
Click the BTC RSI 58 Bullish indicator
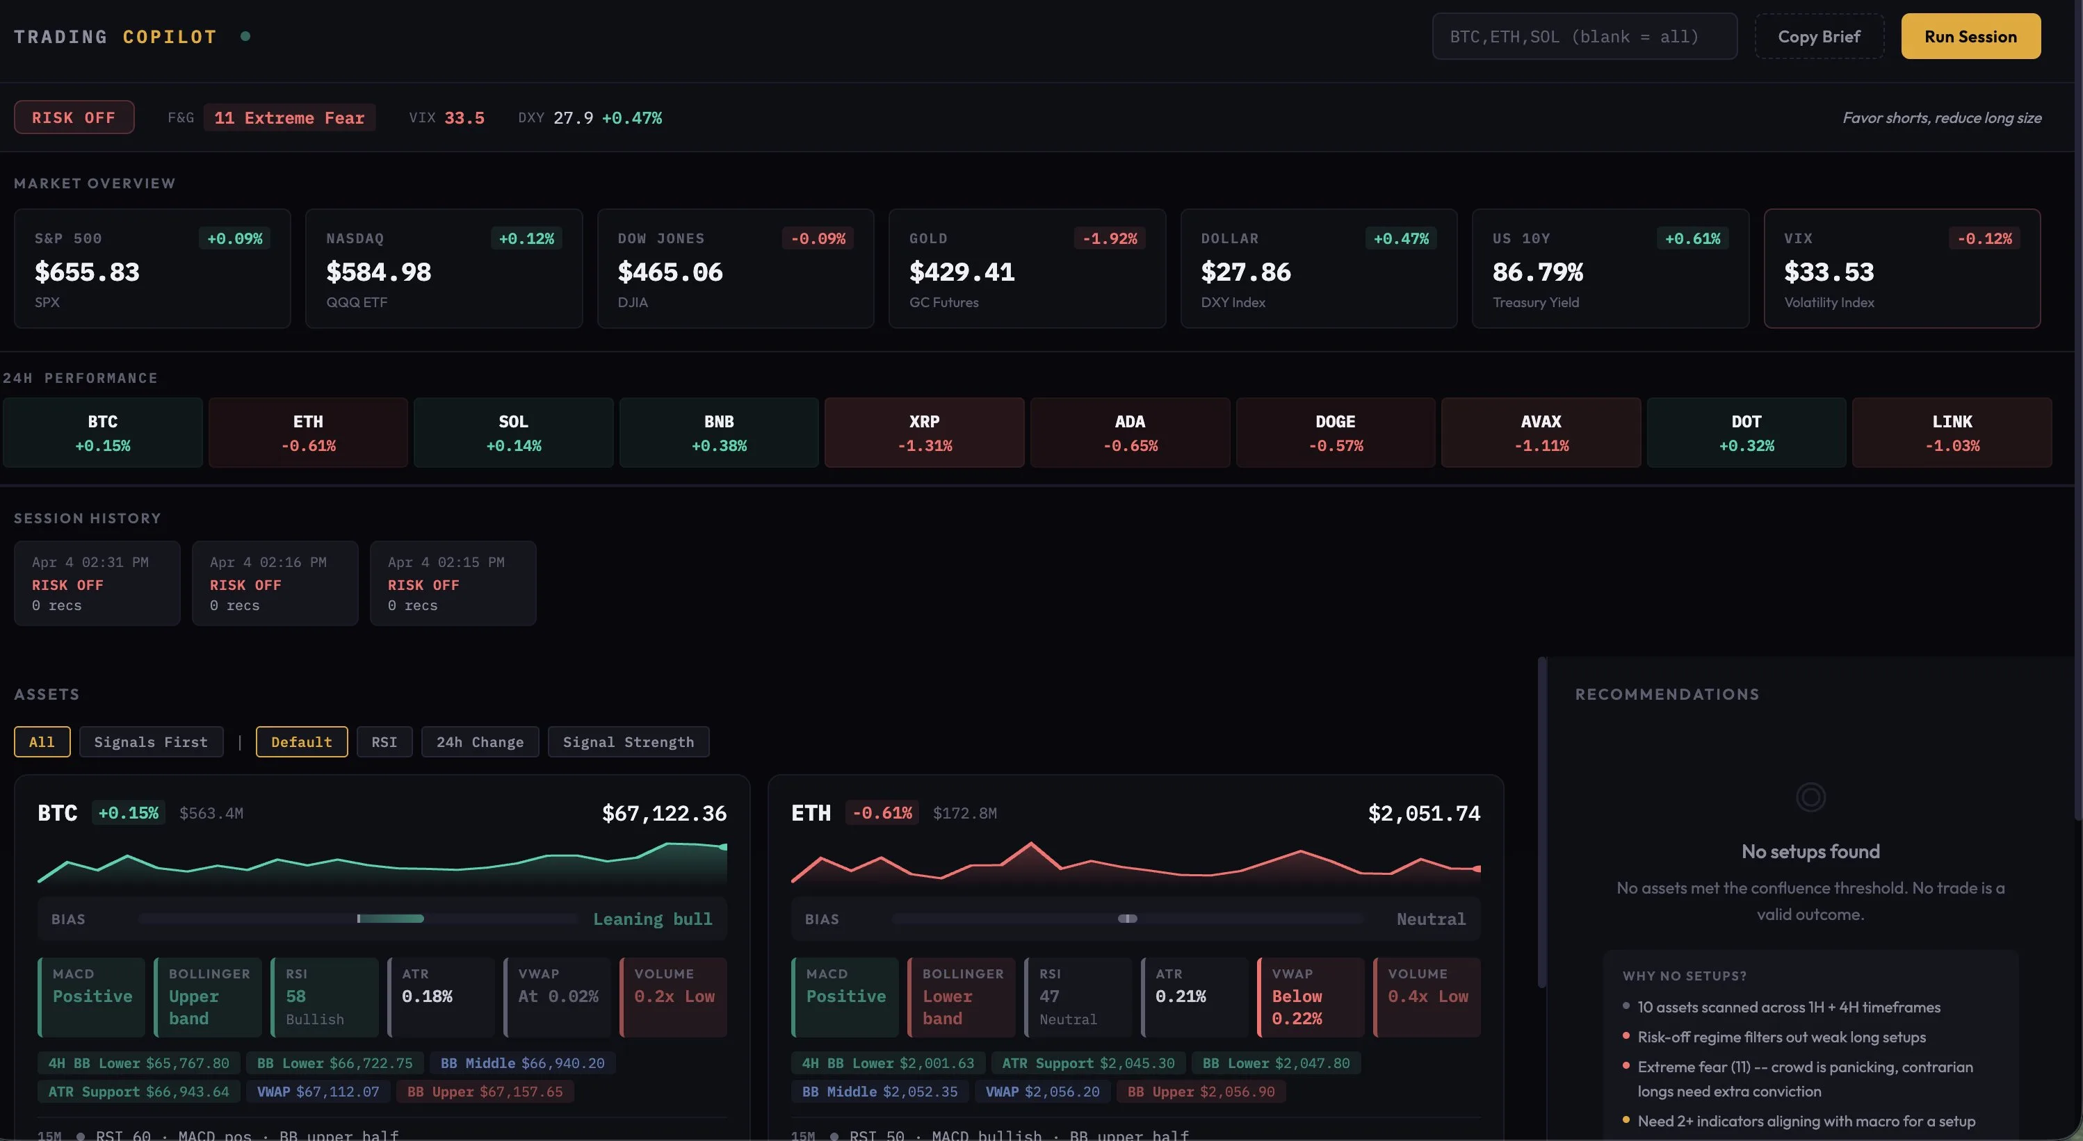324,997
